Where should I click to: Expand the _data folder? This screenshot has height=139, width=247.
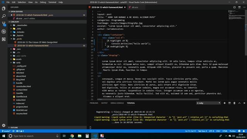click(x=11, y=29)
